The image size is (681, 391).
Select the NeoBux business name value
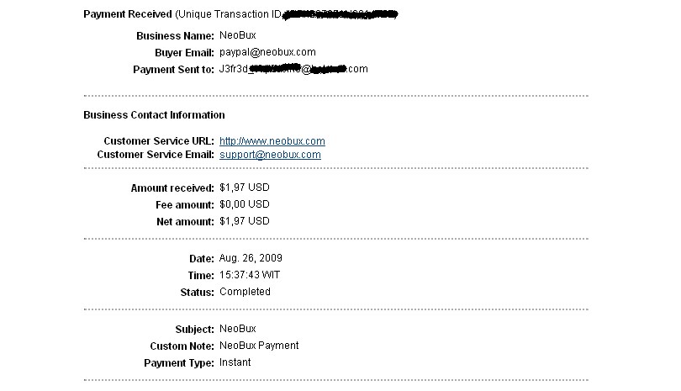(238, 35)
